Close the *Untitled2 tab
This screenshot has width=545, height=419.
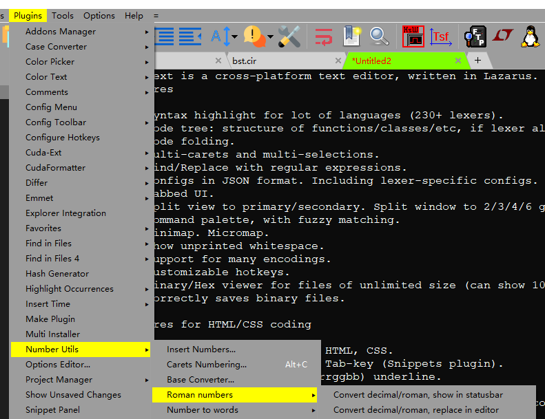[x=457, y=61]
